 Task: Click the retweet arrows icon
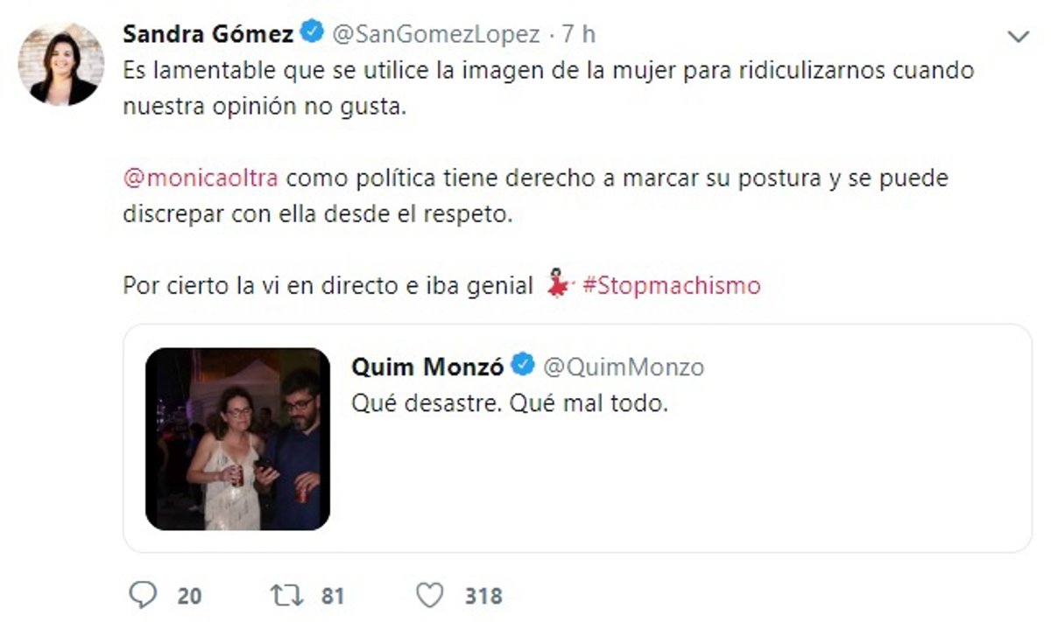click(286, 596)
